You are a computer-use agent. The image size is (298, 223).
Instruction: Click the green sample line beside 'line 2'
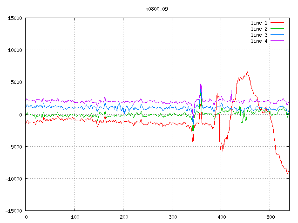pyautogui.click(x=277, y=29)
